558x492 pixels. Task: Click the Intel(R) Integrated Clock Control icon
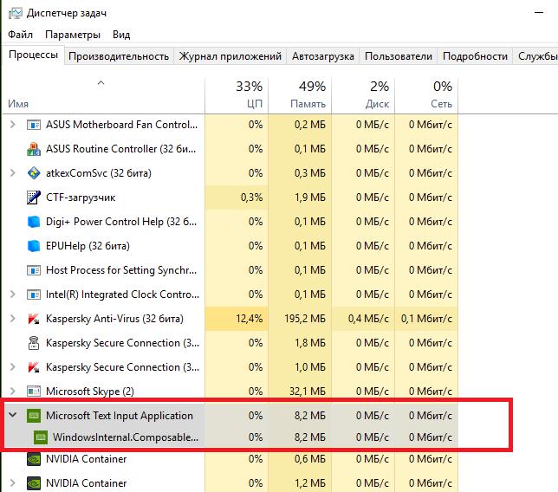[34, 295]
